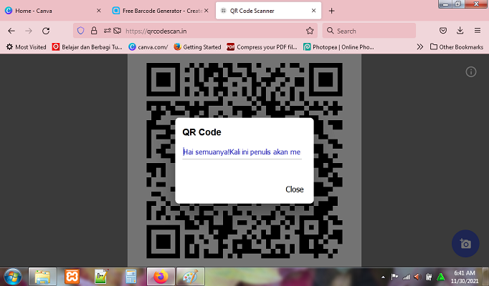Viewport: 489px width, 286px height.
Task: Open the Firefox application menu
Action: (478, 31)
